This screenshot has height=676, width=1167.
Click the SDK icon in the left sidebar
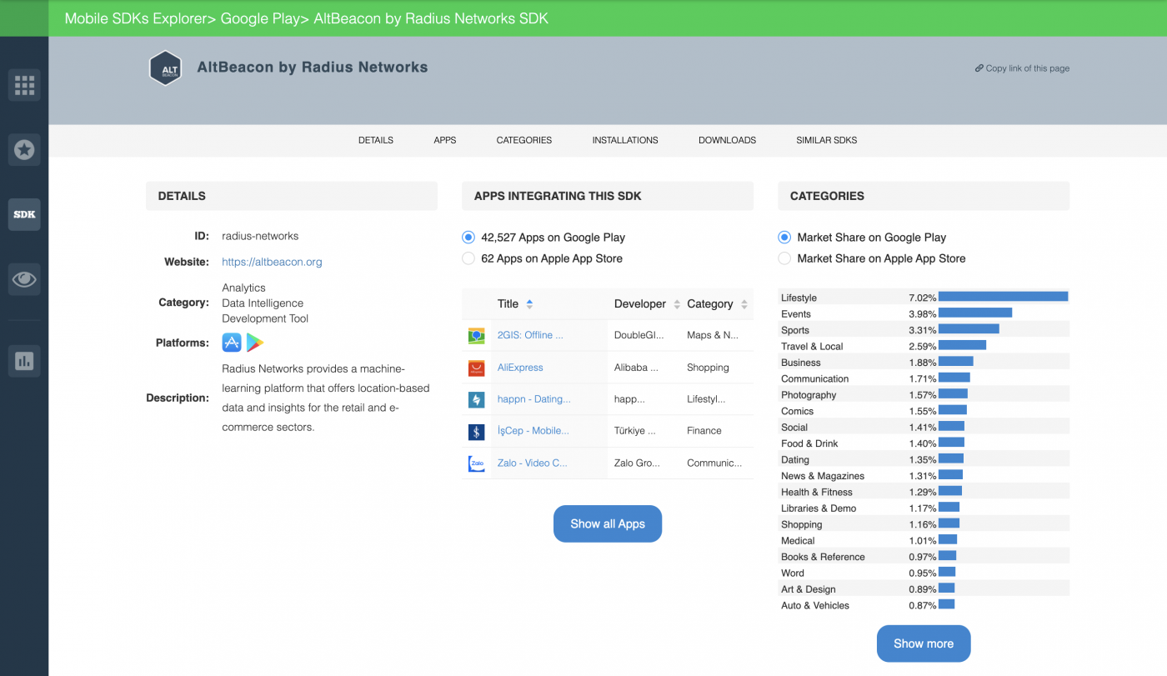24,214
